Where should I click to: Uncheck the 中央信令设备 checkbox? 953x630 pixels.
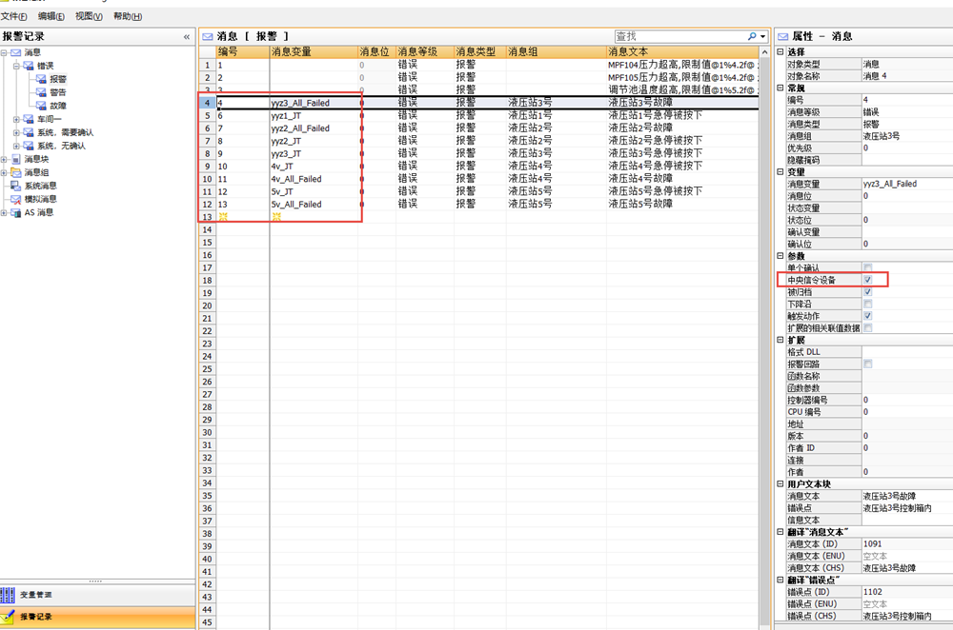pyautogui.click(x=867, y=281)
